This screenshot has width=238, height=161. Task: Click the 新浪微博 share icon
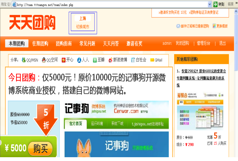tap(110, 60)
